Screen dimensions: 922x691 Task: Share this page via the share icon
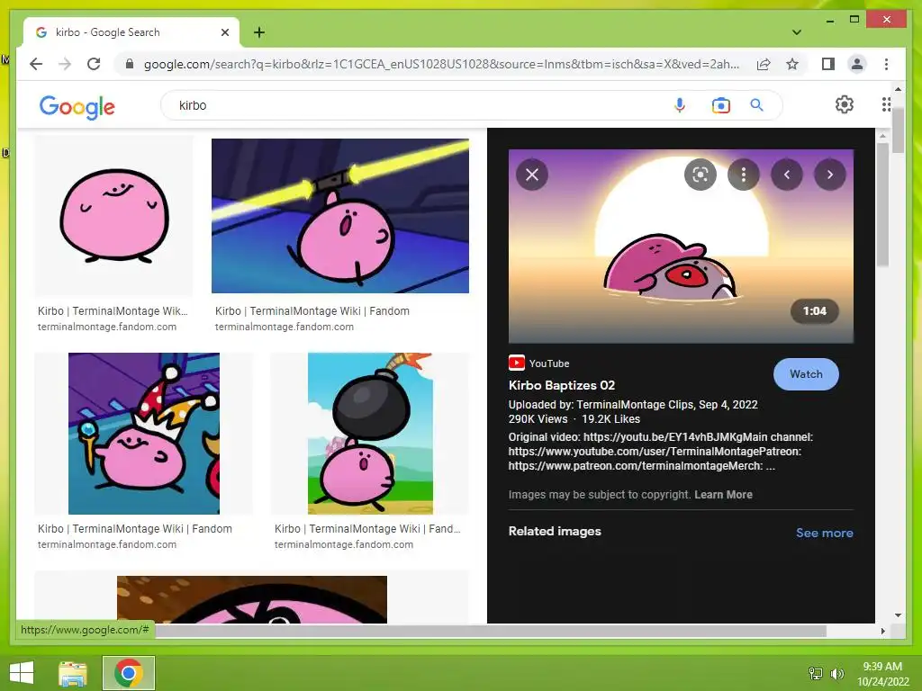pos(764,64)
